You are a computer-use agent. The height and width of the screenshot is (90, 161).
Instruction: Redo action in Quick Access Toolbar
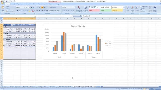(12, 1)
